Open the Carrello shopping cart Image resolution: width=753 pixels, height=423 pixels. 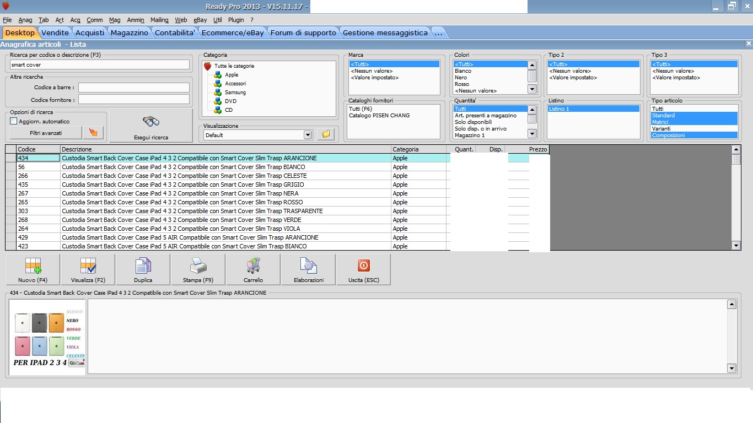tap(253, 269)
